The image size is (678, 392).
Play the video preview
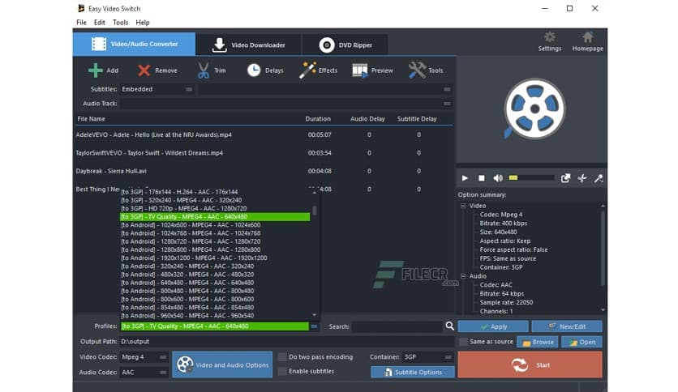(x=465, y=178)
